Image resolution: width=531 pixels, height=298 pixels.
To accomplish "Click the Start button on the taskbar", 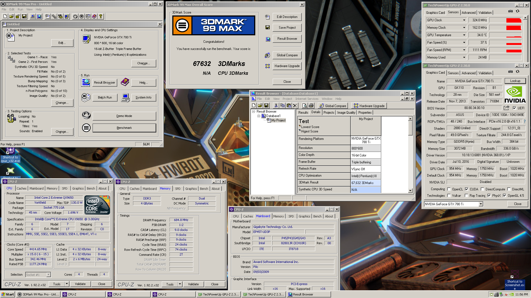I will point(8,294).
